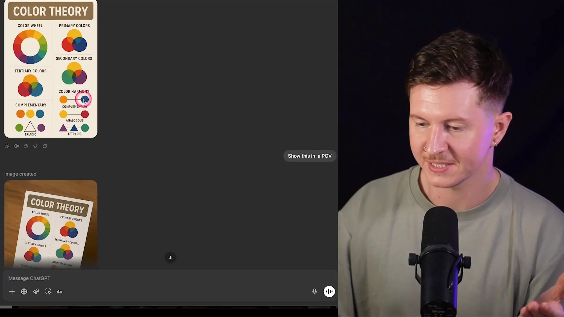
Task: Play the response with read aloud speaker
Action: pos(16,146)
